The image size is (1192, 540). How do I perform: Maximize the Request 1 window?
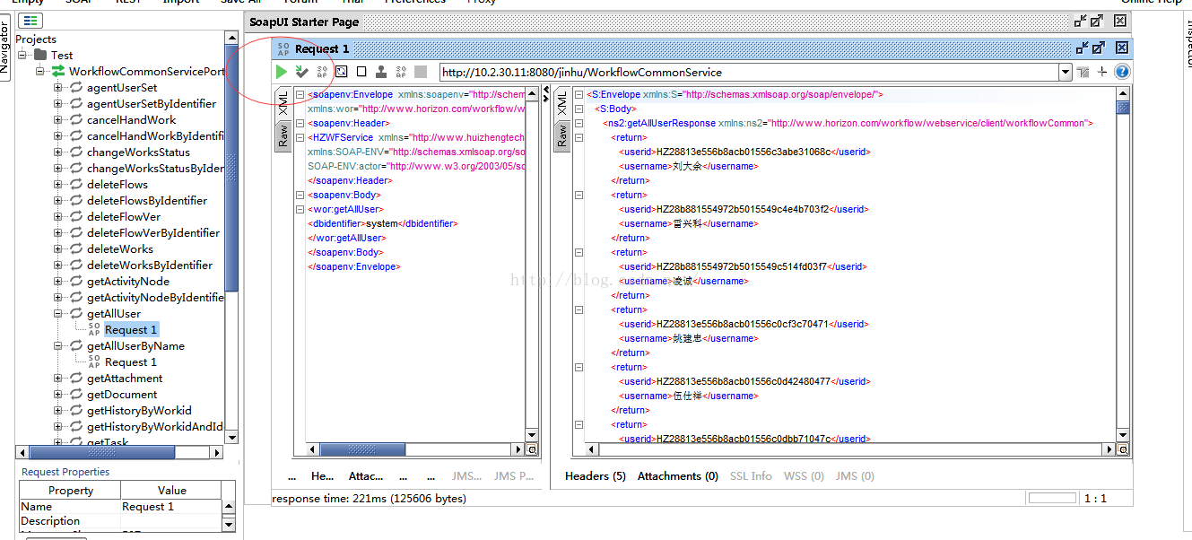pos(1101,48)
